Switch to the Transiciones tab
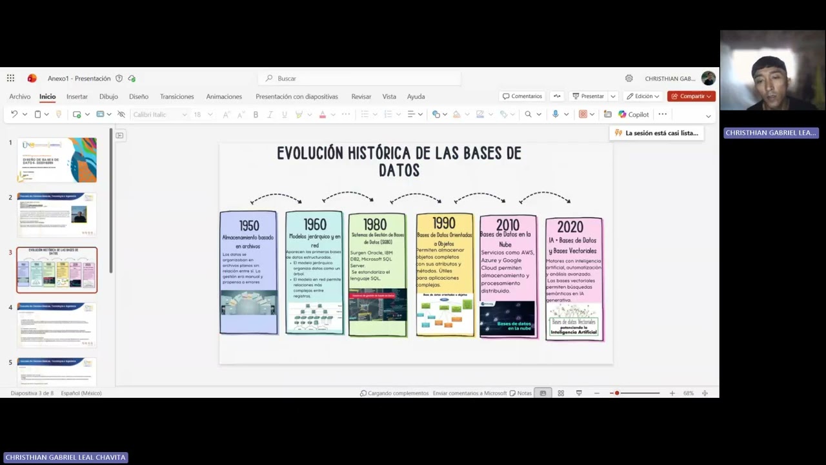826x465 pixels. (177, 96)
